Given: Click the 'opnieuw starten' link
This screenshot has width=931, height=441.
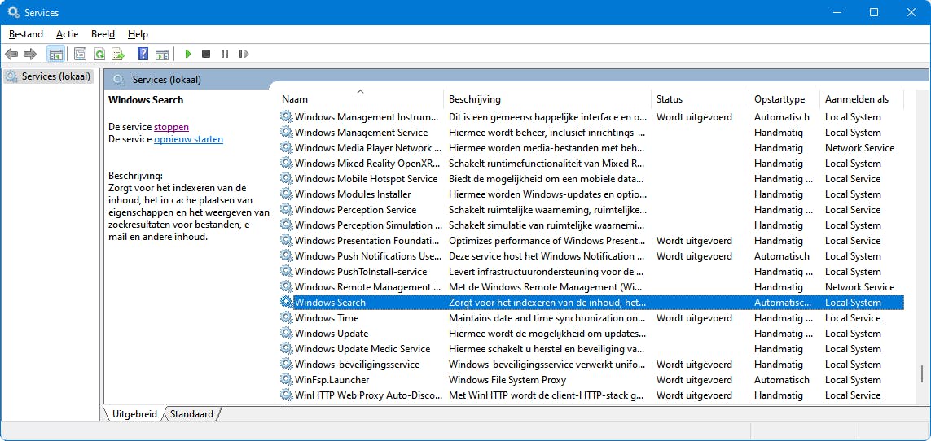Looking at the screenshot, I should tap(188, 139).
